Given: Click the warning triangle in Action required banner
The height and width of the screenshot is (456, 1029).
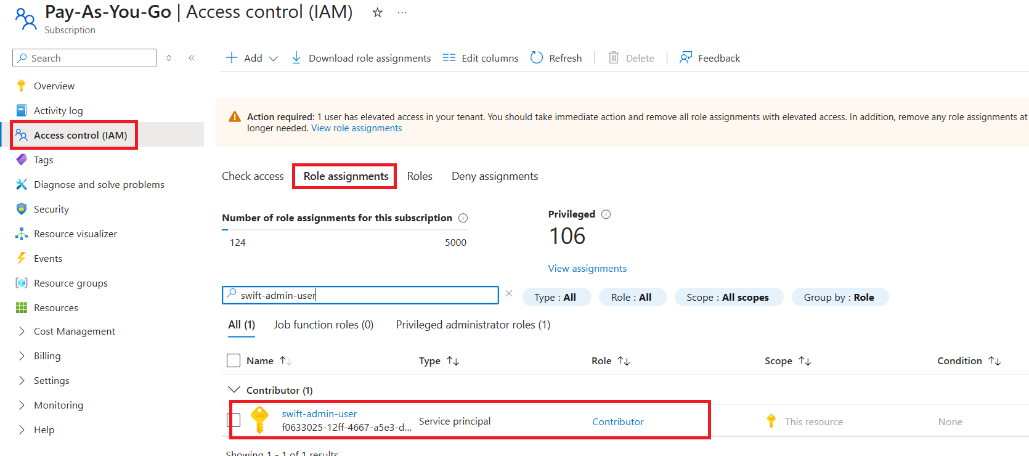Looking at the screenshot, I should (235, 116).
